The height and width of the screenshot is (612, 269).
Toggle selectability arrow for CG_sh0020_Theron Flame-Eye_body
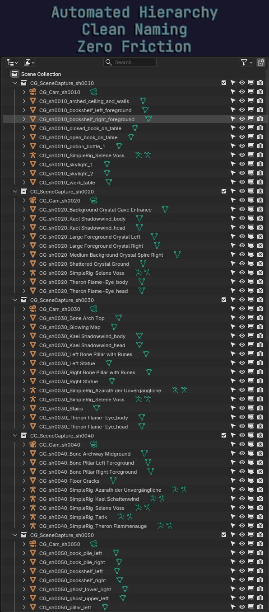tap(233, 282)
